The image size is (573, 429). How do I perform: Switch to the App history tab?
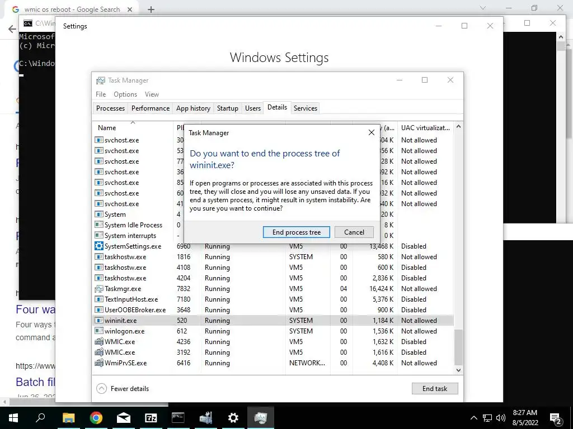(193, 108)
